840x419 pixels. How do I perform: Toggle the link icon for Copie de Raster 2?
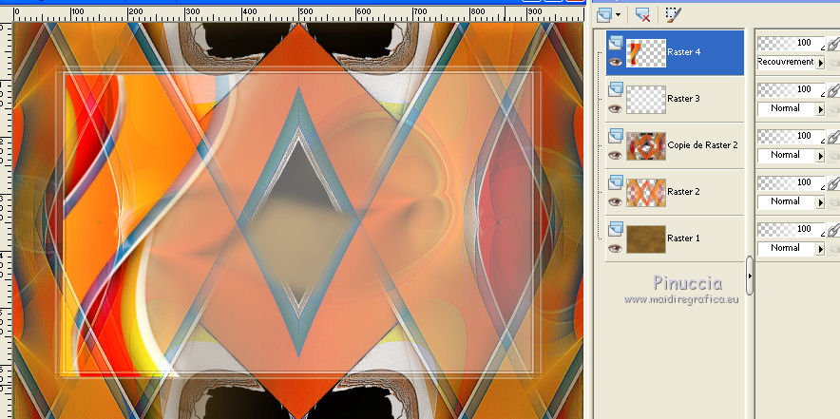(x=833, y=137)
